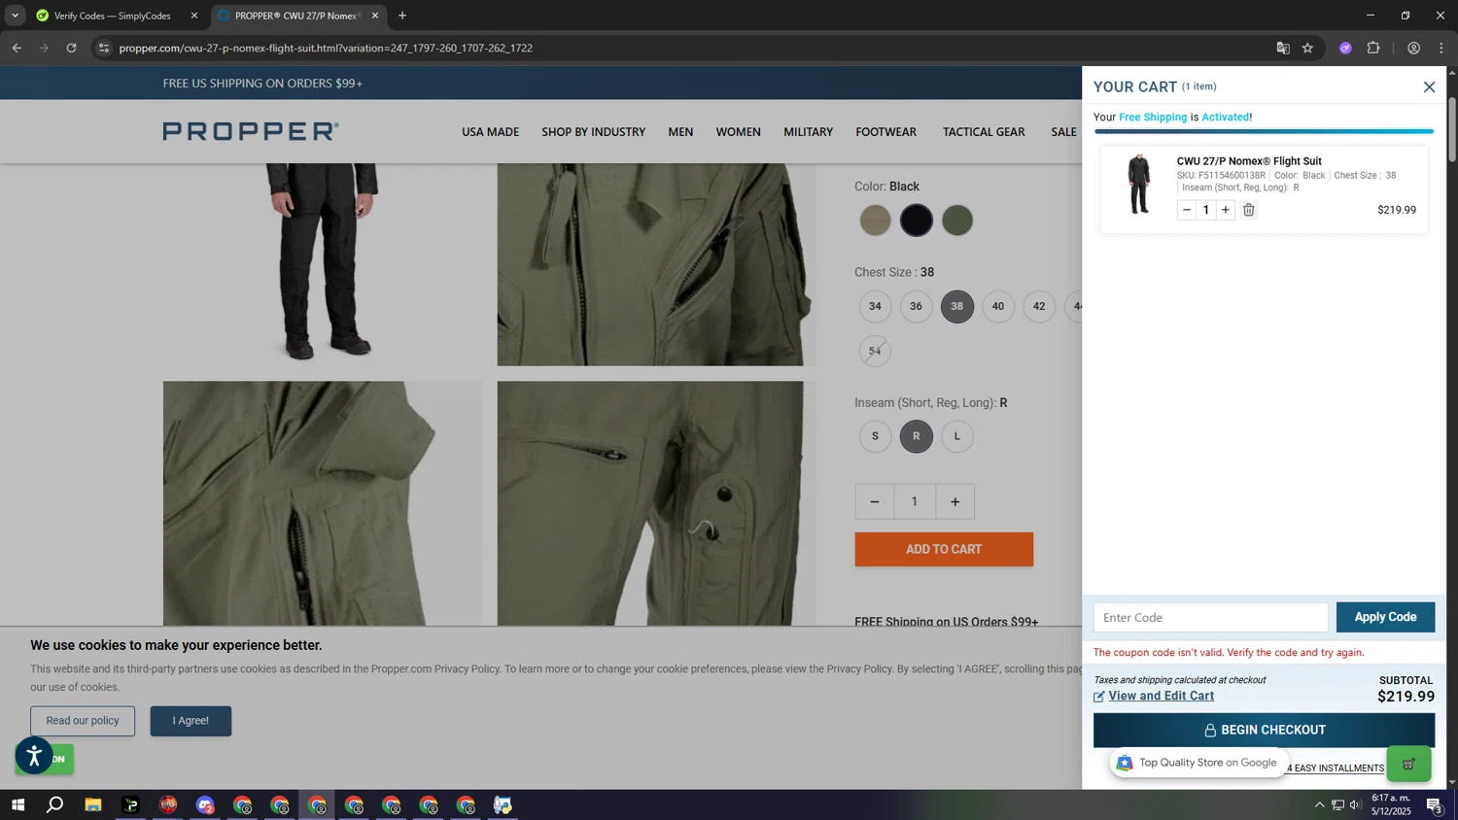
Task: Click the black flight suit thumbnail in cart
Action: pos(1139,185)
